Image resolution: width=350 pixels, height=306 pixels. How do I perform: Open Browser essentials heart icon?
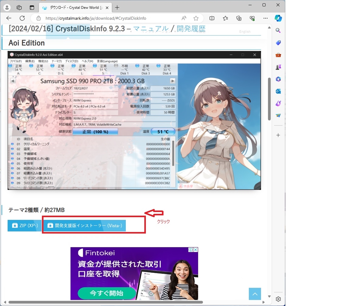[x=252, y=18]
